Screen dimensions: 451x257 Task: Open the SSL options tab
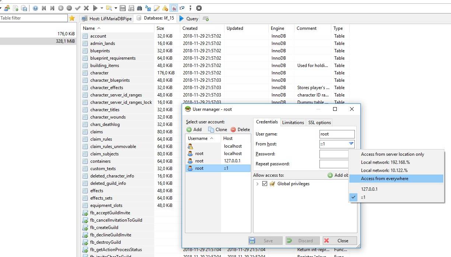tap(319, 123)
